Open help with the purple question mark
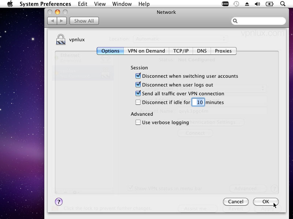293x219 pixels. pyautogui.click(x=59, y=201)
